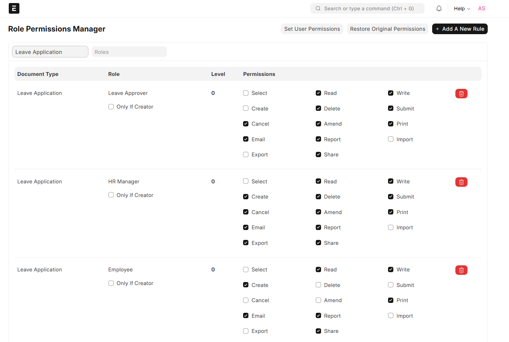Delete the HR Manager permission rule
Viewport: 509px width, 342px height.
(461, 182)
